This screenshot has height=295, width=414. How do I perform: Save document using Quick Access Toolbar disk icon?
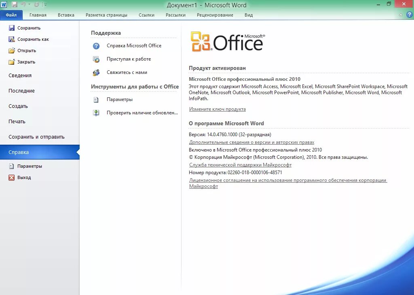click(x=15, y=4)
